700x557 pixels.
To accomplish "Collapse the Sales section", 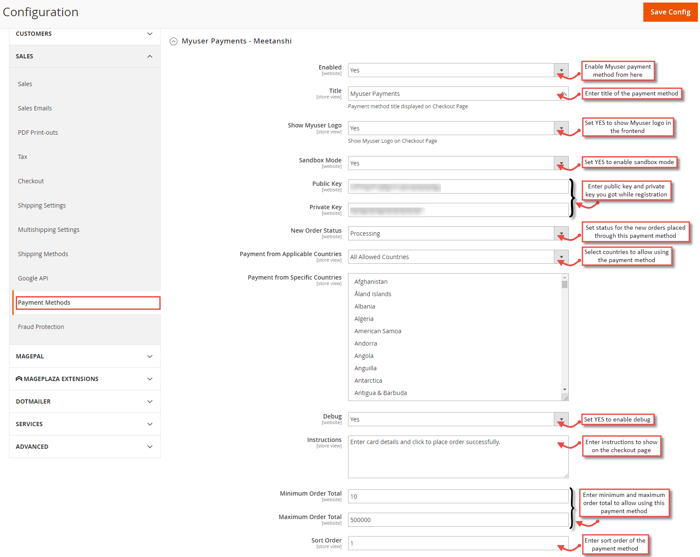I will click(x=85, y=56).
